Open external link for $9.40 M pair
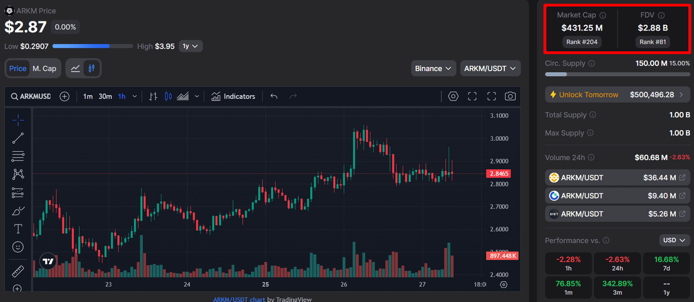 [682, 196]
